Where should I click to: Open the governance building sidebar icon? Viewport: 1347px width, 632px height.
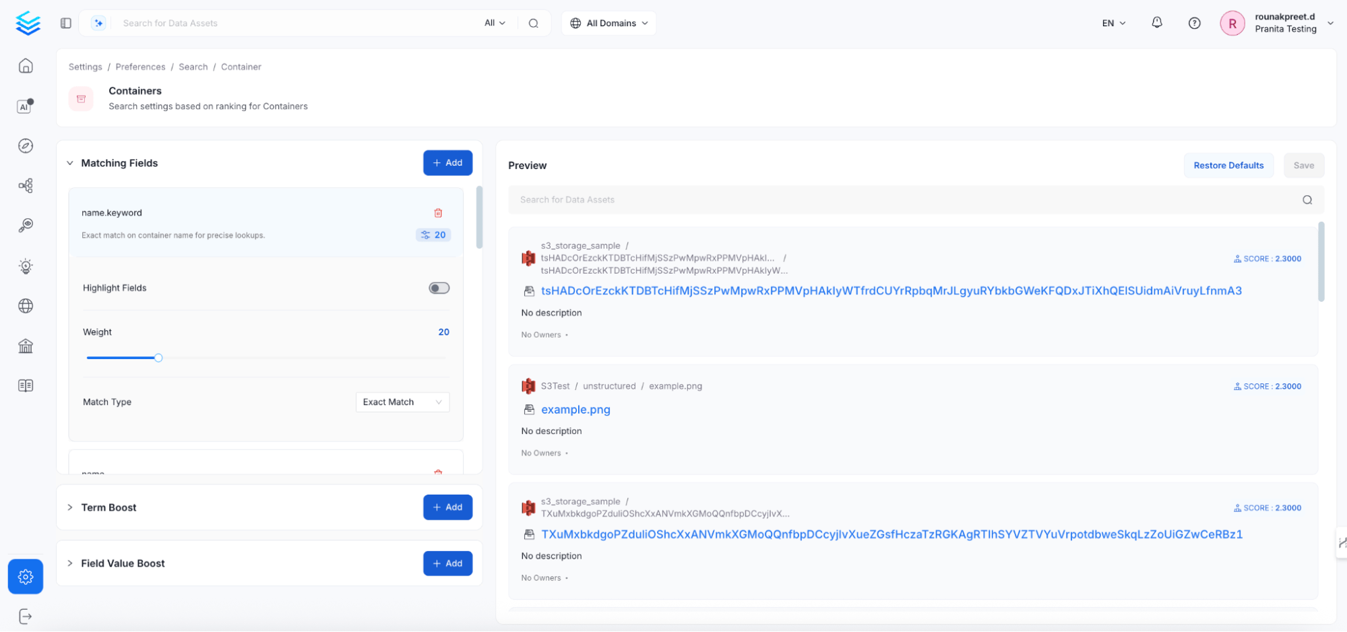26,346
